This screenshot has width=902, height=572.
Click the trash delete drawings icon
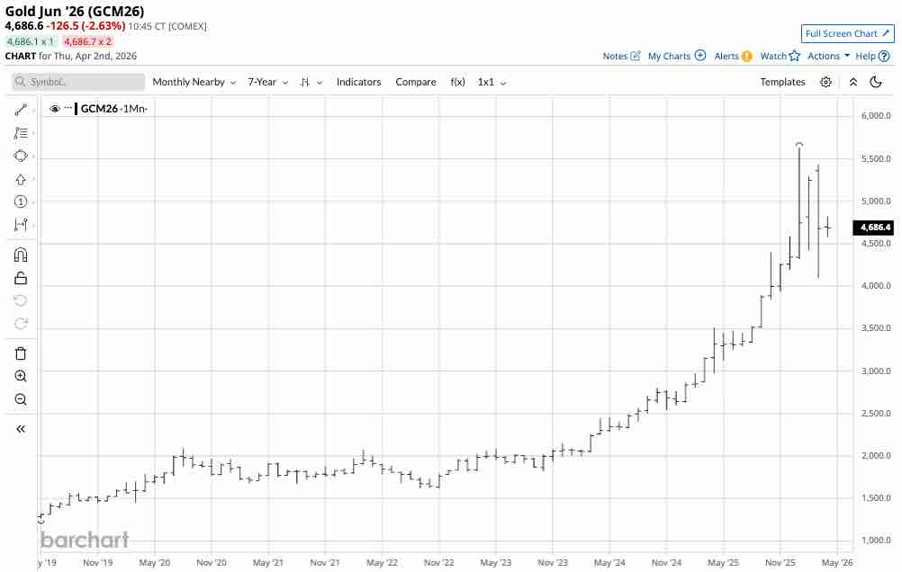pos(21,353)
